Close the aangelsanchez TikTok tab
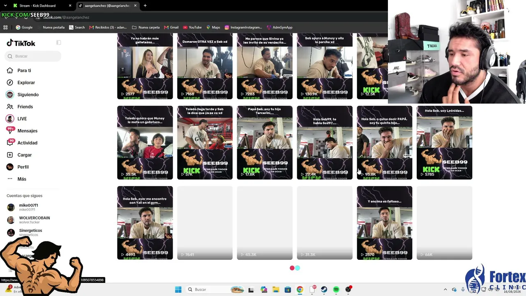The width and height of the screenshot is (526, 296). (136, 6)
